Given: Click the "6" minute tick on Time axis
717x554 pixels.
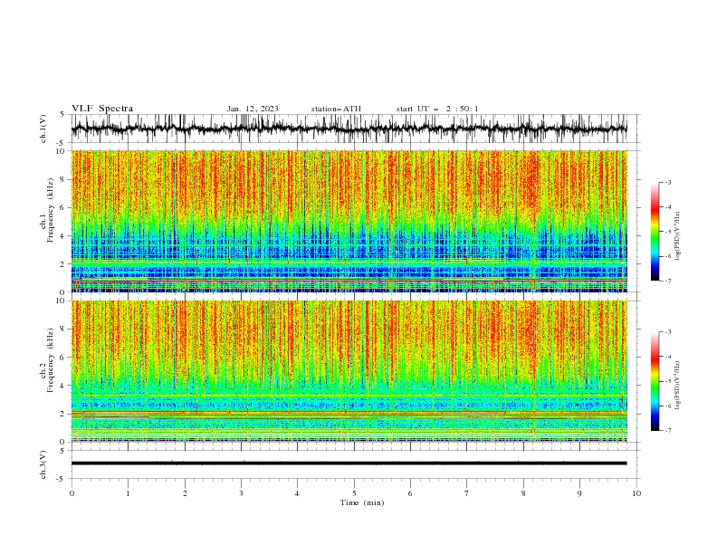Looking at the screenshot, I should tap(410, 493).
